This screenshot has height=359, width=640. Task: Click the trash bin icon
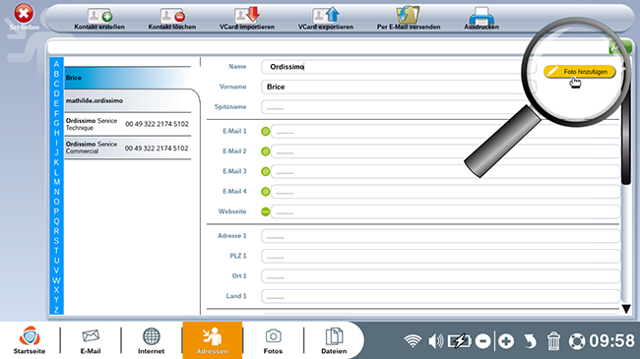[x=553, y=341]
